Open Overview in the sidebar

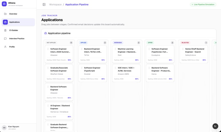(x=18, y=14)
